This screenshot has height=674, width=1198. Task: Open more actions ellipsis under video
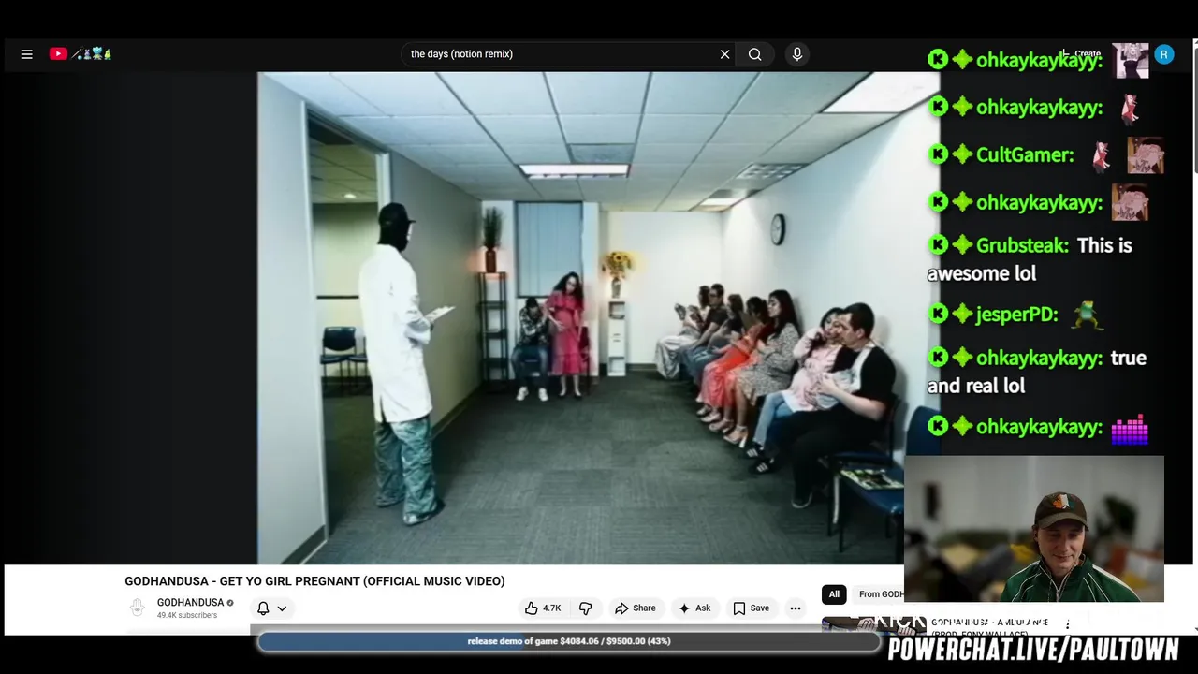796,608
